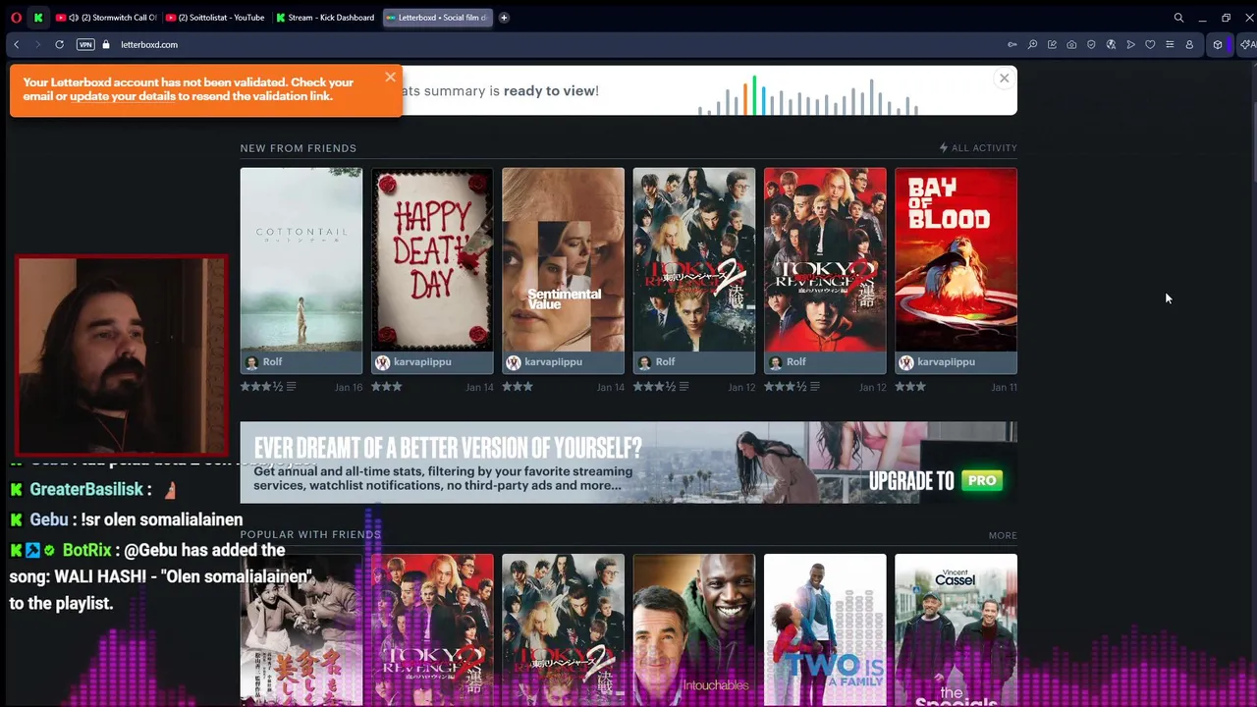Click the Jan 16 date under Cottontail
Screen dimensions: 1257x707
pyautogui.click(x=348, y=387)
